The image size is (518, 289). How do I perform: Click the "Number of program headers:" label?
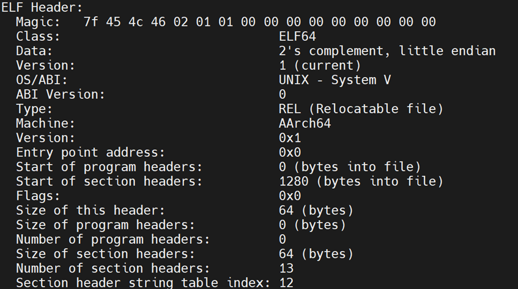(113, 240)
